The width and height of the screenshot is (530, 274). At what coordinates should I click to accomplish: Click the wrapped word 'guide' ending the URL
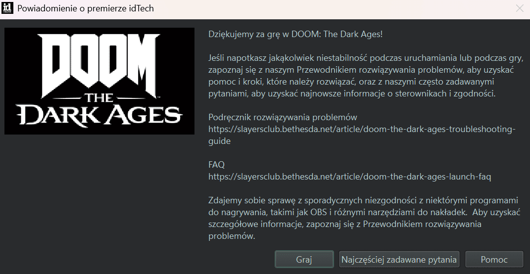pos(219,141)
